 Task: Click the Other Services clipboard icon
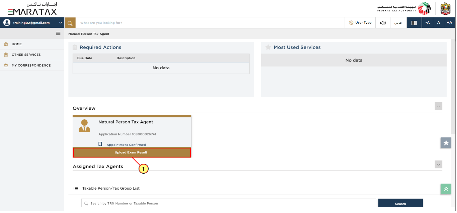point(6,55)
